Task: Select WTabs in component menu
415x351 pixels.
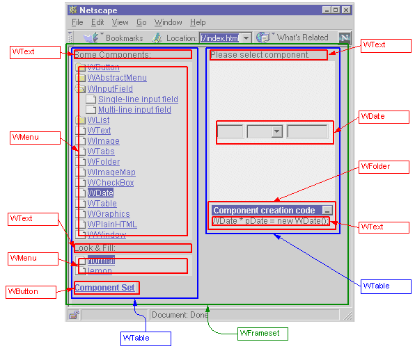Action: click(x=101, y=152)
